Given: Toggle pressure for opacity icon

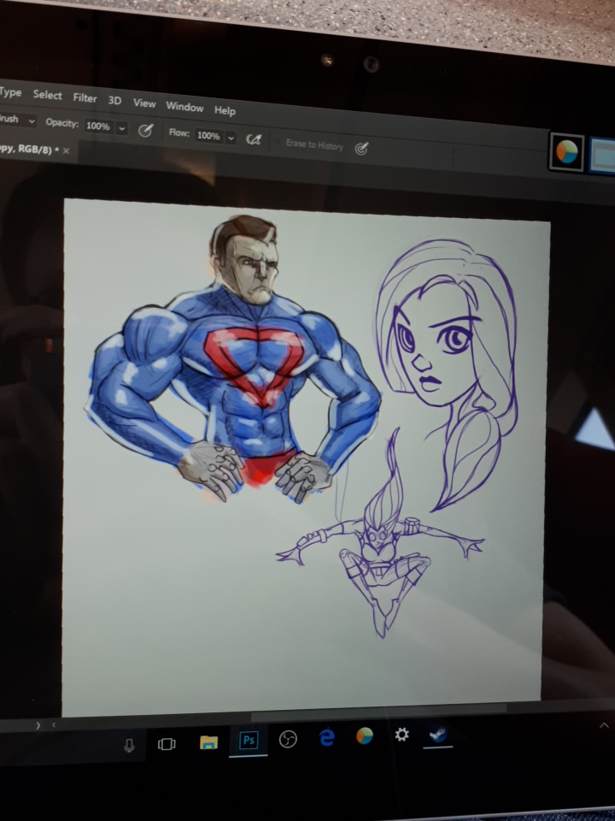Looking at the screenshot, I should pos(146,129).
